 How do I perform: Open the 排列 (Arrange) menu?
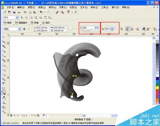pyautogui.click(x=52, y=7)
